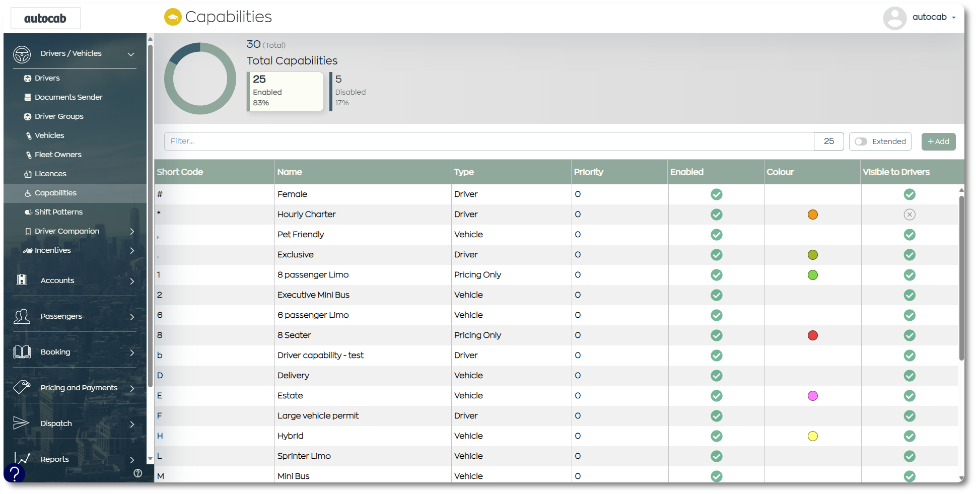
Task: Click the 25 results count box
Action: click(828, 142)
